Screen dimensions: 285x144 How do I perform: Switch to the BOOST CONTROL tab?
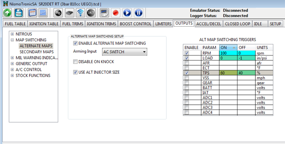[136, 24]
